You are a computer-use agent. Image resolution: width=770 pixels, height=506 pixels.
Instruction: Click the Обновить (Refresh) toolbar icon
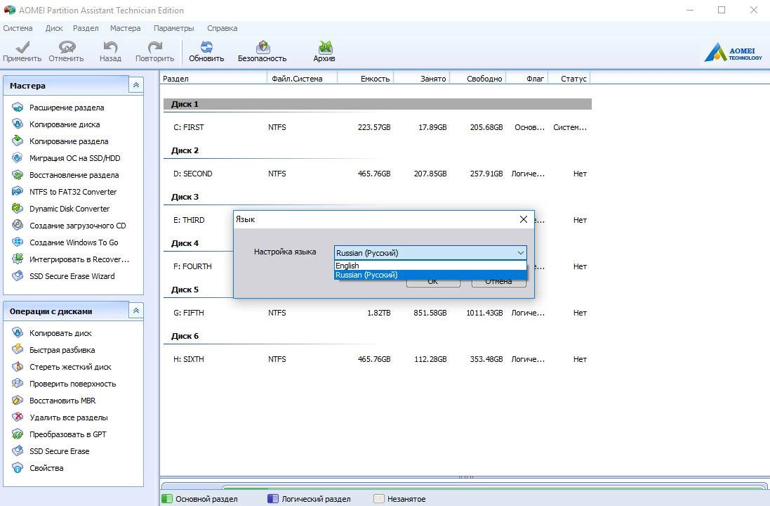click(x=207, y=47)
